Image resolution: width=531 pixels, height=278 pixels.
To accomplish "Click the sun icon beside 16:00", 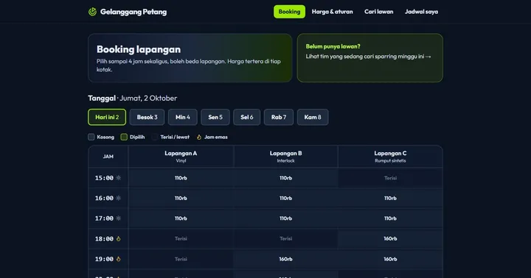I will point(118,198).
